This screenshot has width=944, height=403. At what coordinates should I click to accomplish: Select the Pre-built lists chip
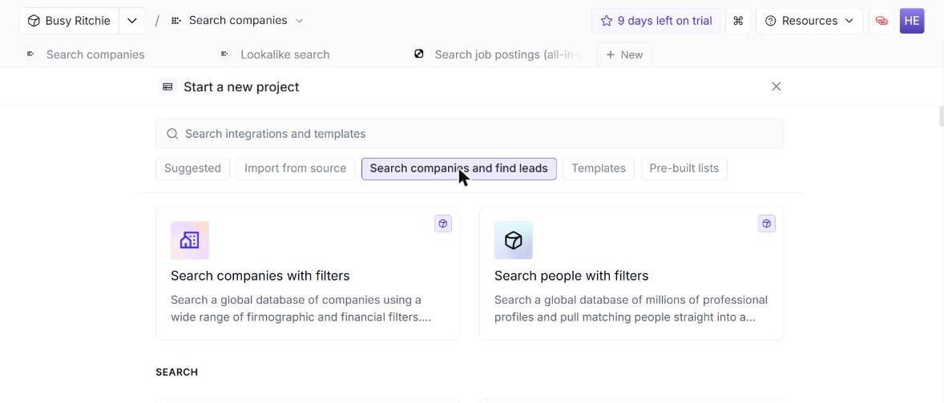684,168
